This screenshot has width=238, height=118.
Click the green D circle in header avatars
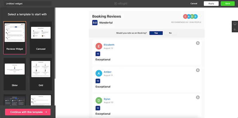[x=192, y=16]
